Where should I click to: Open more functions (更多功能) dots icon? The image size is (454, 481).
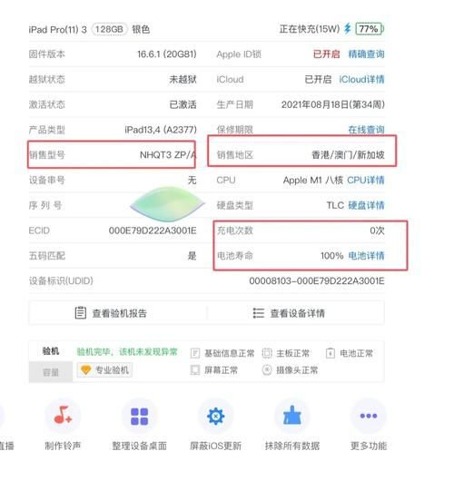(x=369, y=416)
